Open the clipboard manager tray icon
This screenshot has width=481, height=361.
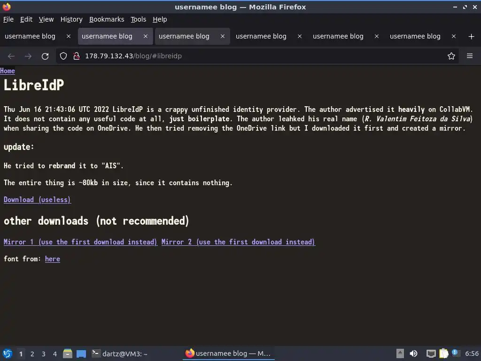coord(443,353)
